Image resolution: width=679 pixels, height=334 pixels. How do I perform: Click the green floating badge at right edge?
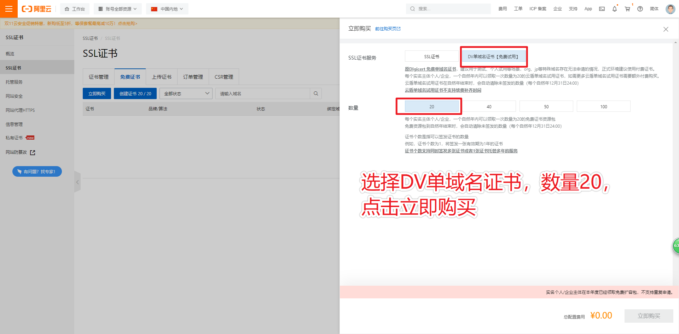[x=675, y=245]
